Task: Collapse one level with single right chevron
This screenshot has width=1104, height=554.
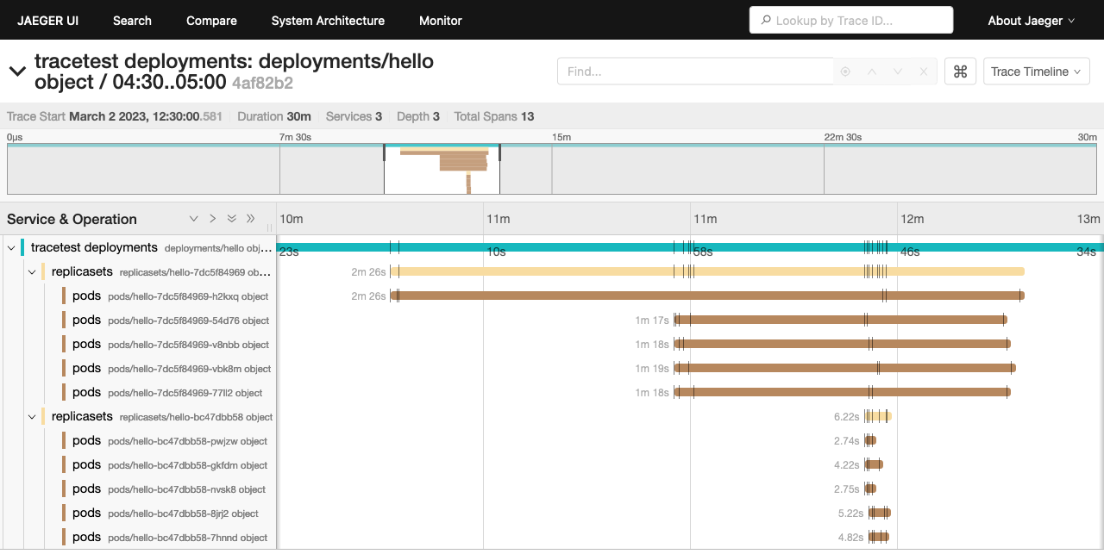Action: (x=213, y=219)
